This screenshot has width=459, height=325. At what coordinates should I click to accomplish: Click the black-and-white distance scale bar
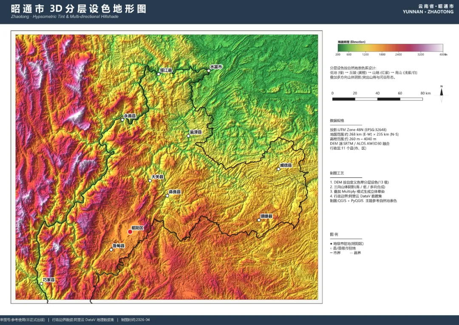tap(377, 99)
